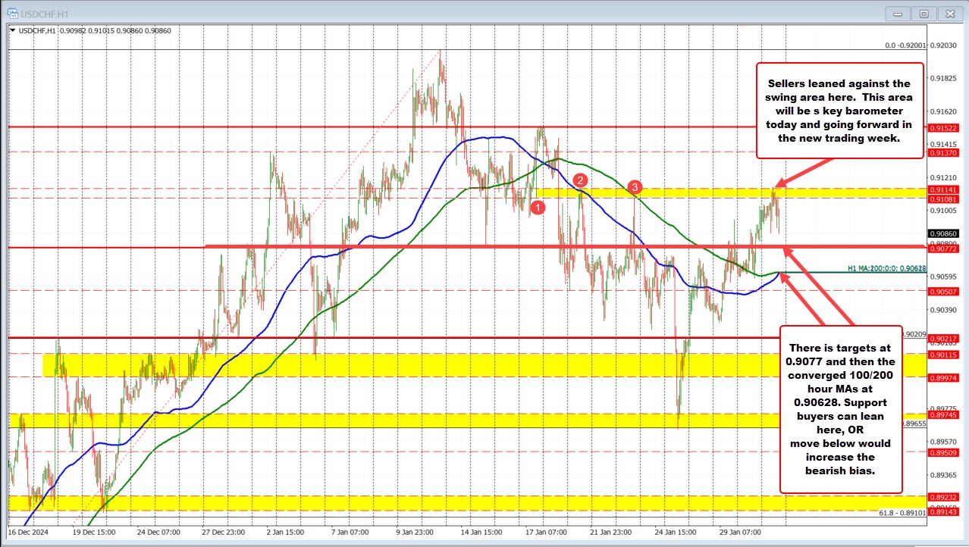
Task: Select the 0.90772 price level label
Action: [944, 248]
